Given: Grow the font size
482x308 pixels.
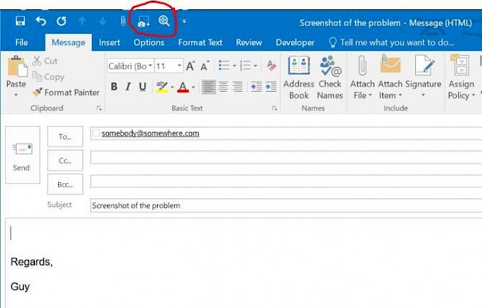Looking at the screenshot, I should tap(191, 66).
